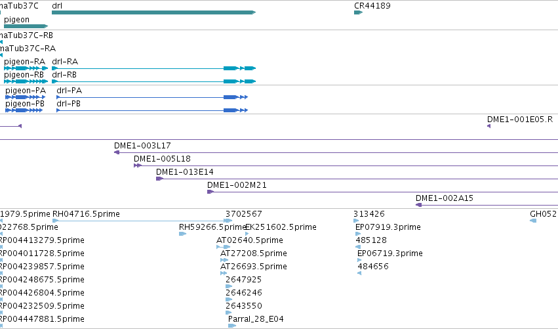Screen dimensions: 558x329
Task: Click the DME1-001E05.R arrow marker
Action: click(488, 126)
